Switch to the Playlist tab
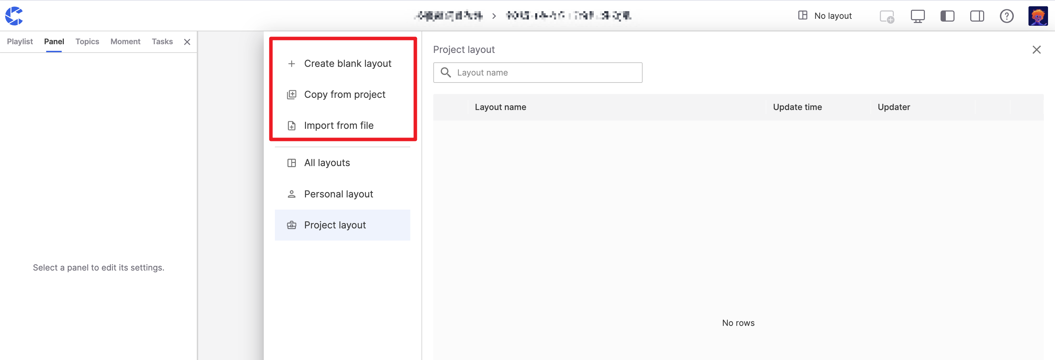 click(x=20, y=42)
